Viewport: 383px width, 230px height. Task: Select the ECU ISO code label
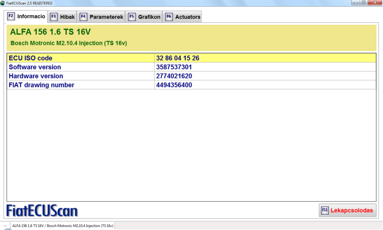point(31,58)
